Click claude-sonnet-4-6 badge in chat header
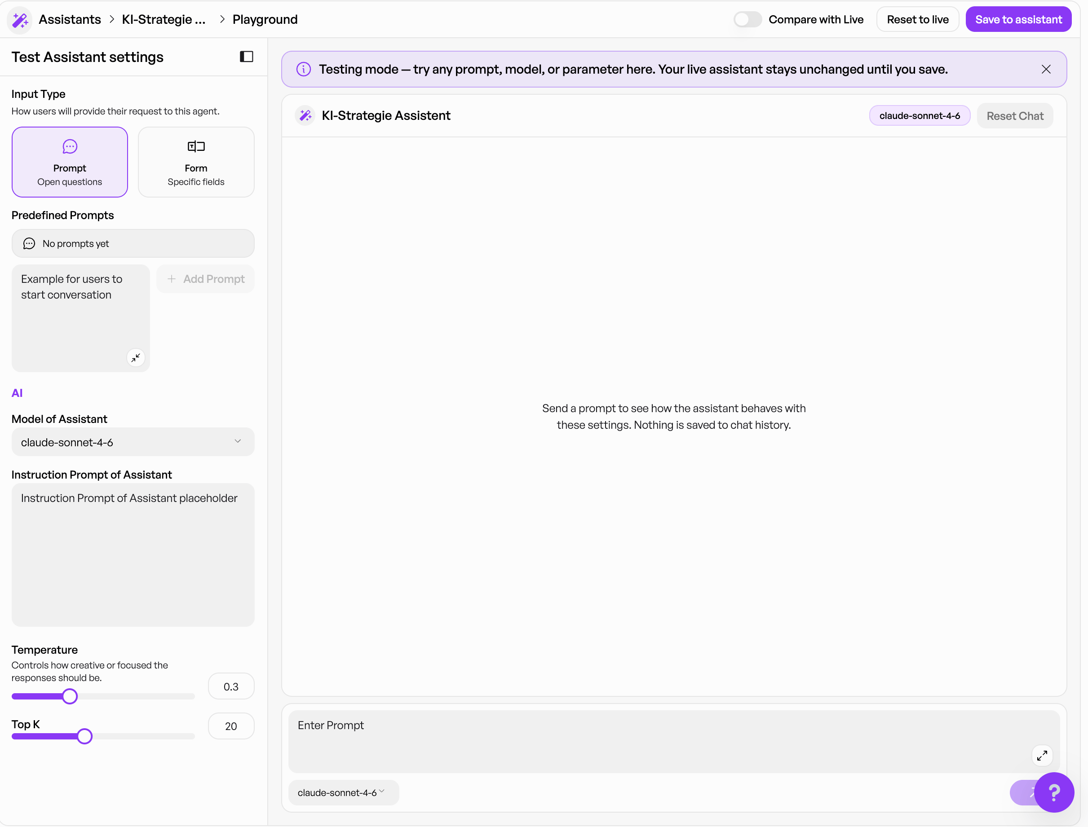Image resolution: width=1088 pixels, height=827 pixels. (x=919, y=116)
